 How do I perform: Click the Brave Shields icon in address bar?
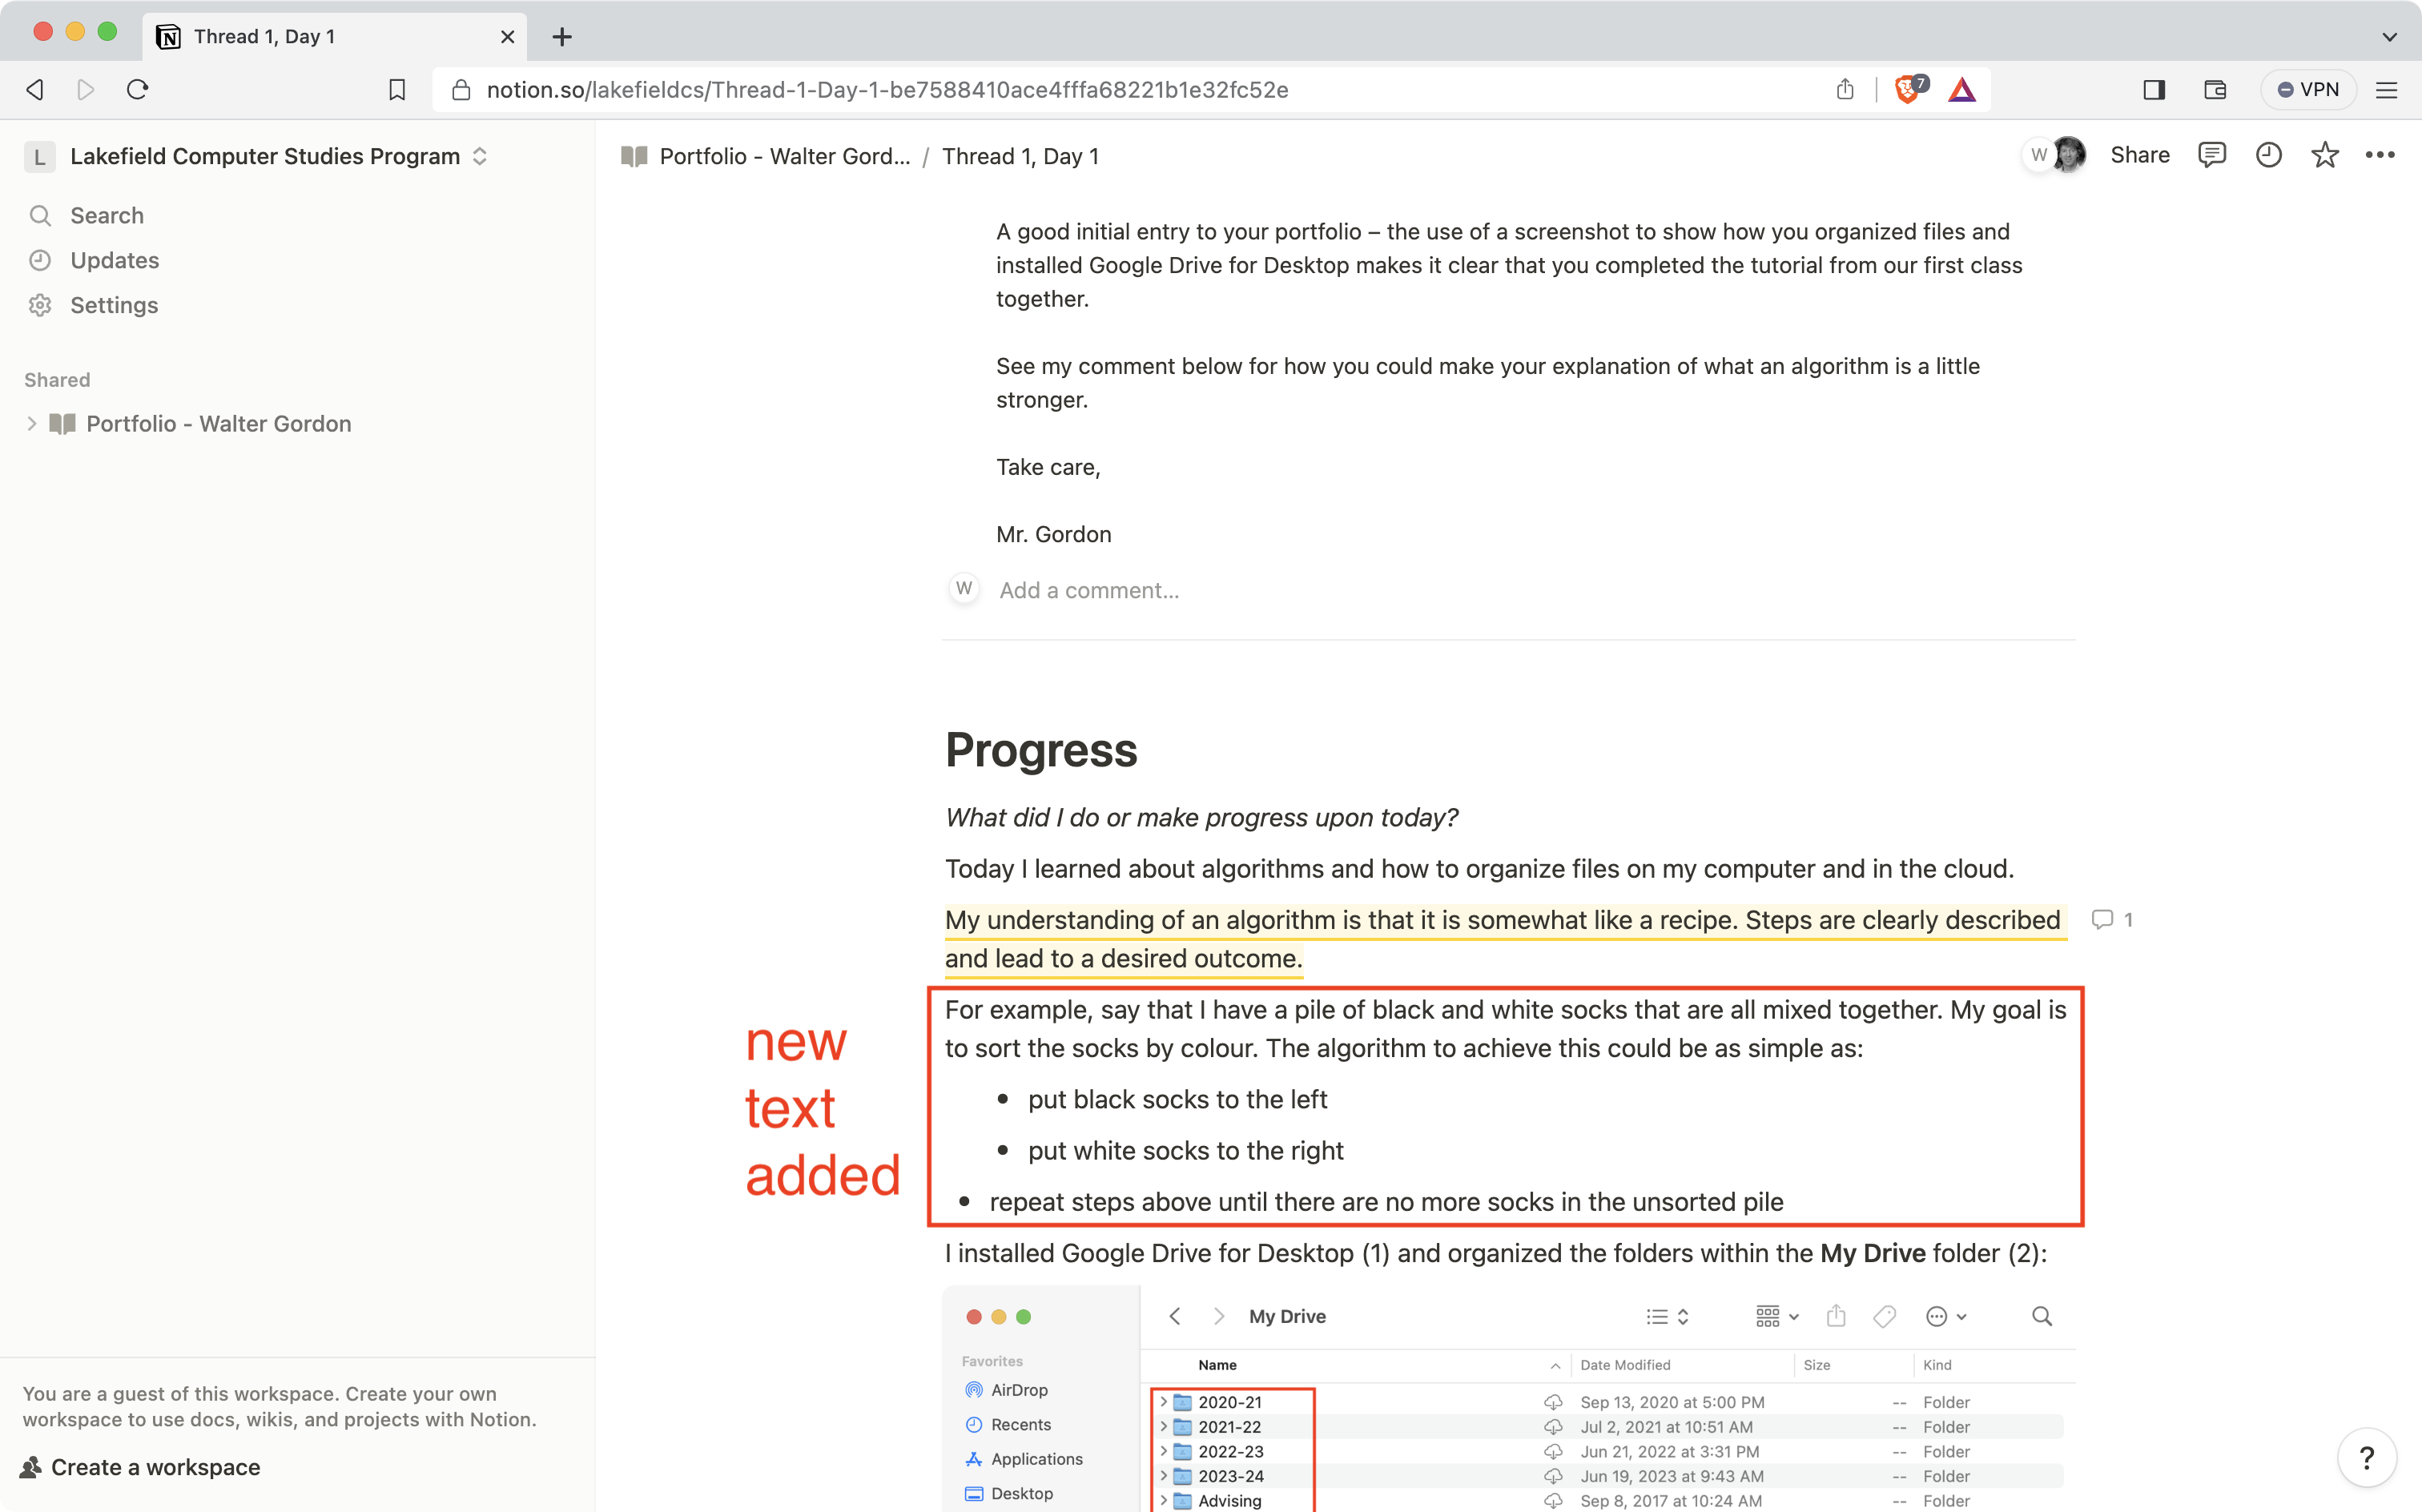pos(1909,89)
